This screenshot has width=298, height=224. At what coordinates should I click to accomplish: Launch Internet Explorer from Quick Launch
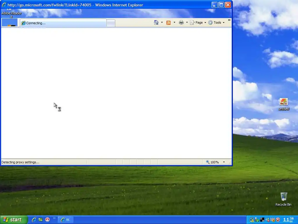(x=34, y=220)
